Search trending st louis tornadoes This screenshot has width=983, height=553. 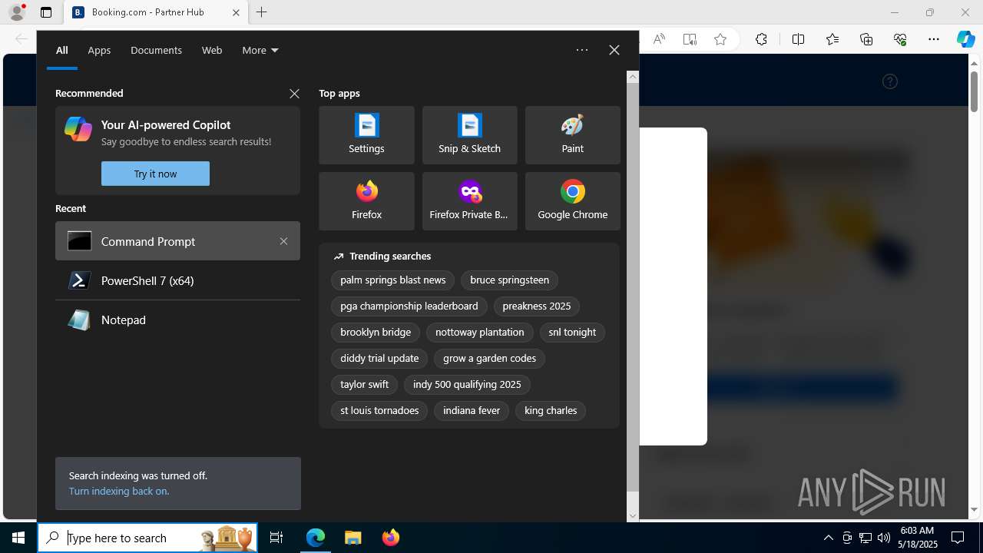[379, 411]
